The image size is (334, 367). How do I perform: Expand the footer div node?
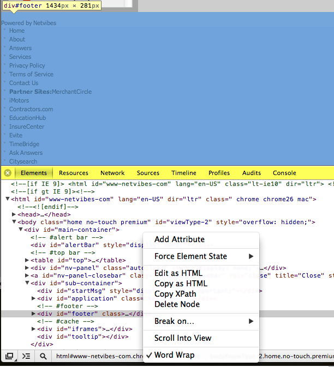[33, 314]
